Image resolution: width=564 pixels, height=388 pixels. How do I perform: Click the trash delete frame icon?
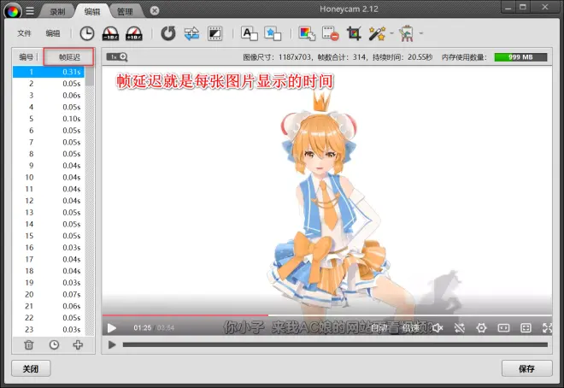coord(29,345)
